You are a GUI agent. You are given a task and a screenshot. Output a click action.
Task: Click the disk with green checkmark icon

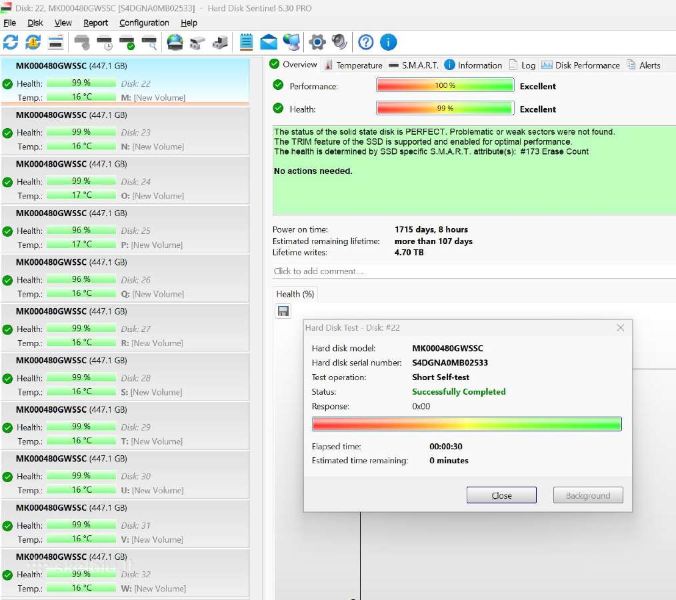click(127, 42)
